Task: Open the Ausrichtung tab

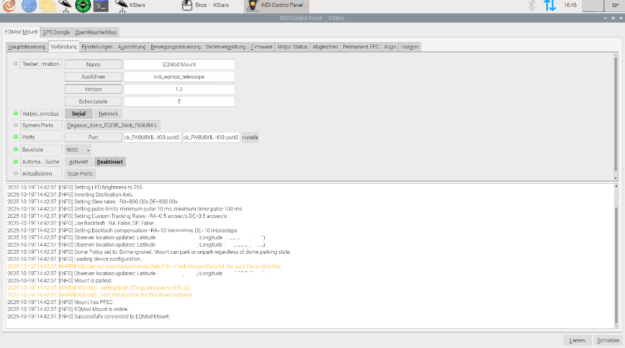Action: tap(131, 47)
